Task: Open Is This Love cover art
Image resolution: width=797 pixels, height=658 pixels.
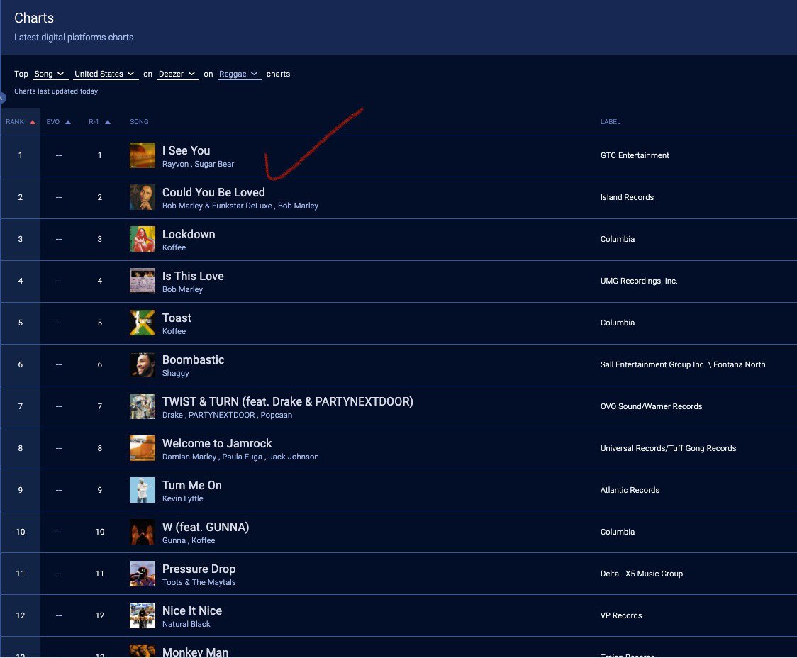Action: (x=143, y=281)
